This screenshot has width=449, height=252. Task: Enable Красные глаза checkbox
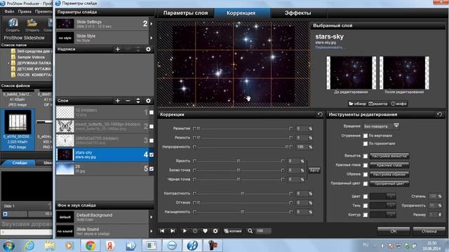(366, 165)
